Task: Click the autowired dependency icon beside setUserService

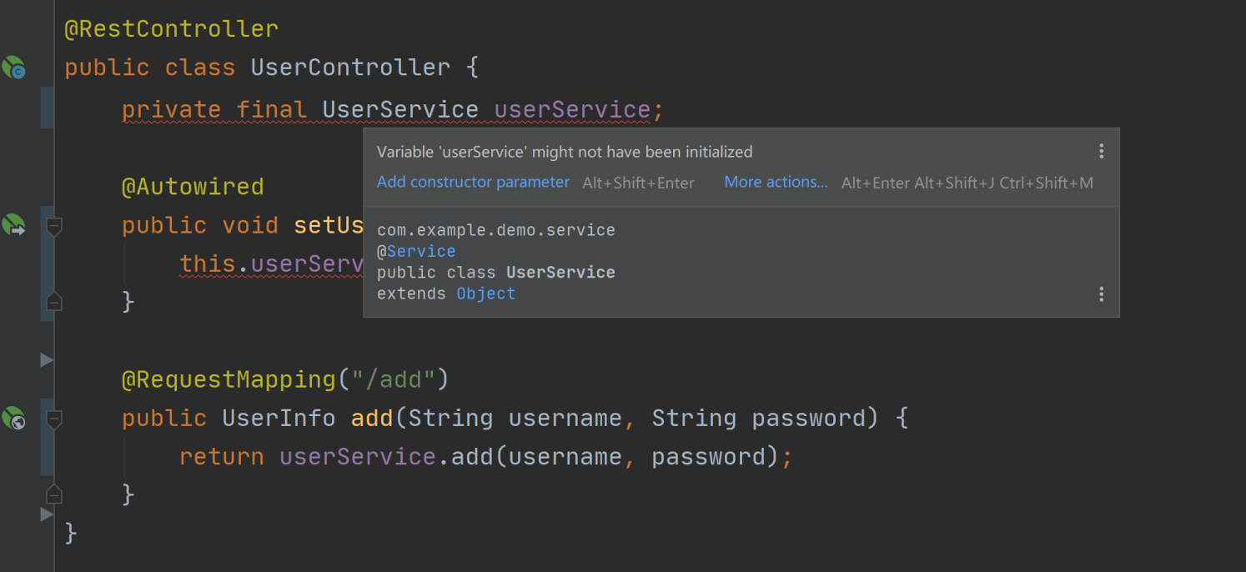Action: [x=13, y=225]
